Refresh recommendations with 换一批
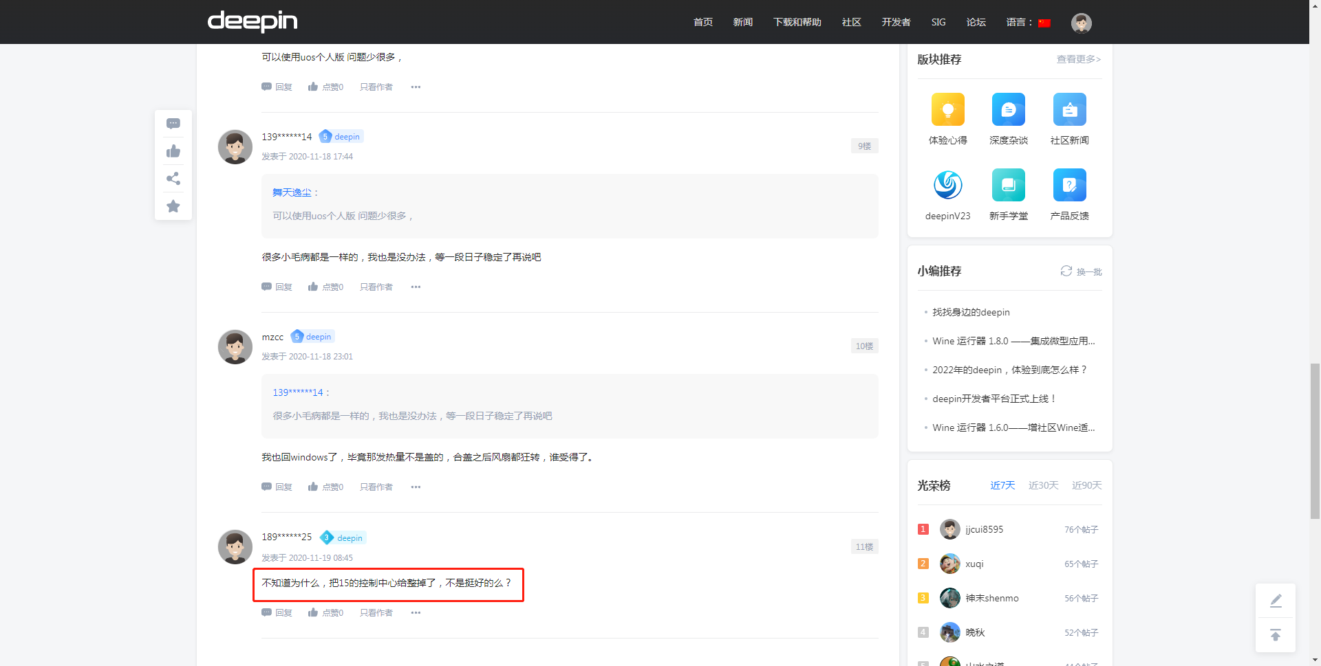The width and height of the screenshot is (1321, 666). click(x=1081, y=271)
